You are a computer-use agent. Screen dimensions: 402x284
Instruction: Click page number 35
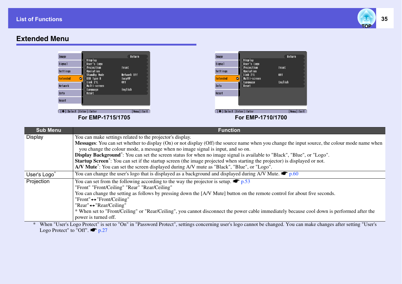[x=384, y=19]
